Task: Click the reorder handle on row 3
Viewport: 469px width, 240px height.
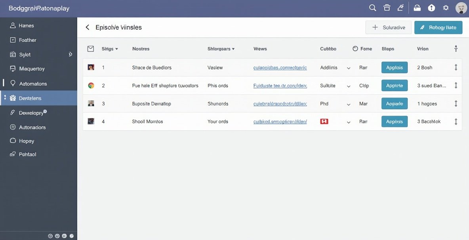Action: pos(456,104)
